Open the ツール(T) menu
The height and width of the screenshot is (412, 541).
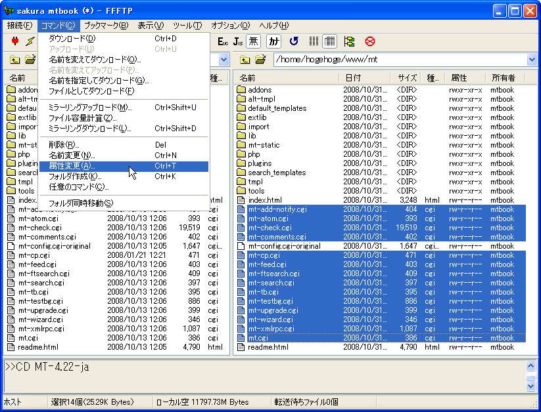[187, 26]
